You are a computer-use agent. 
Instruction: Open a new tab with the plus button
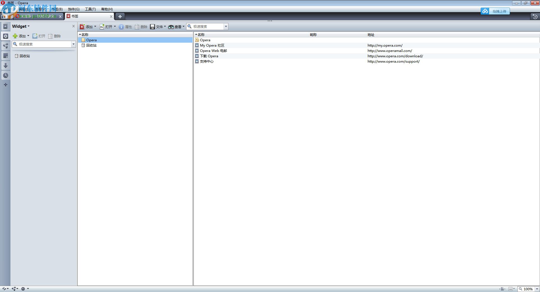(x=120, y=17)
